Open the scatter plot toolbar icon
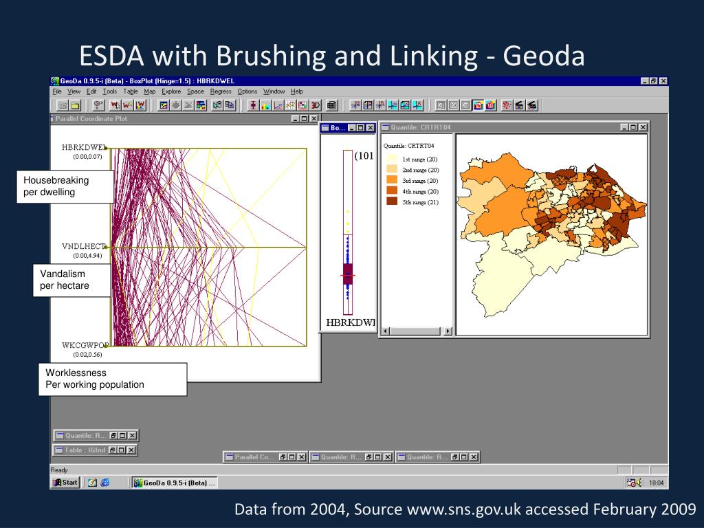 click(x=278, y=105)
